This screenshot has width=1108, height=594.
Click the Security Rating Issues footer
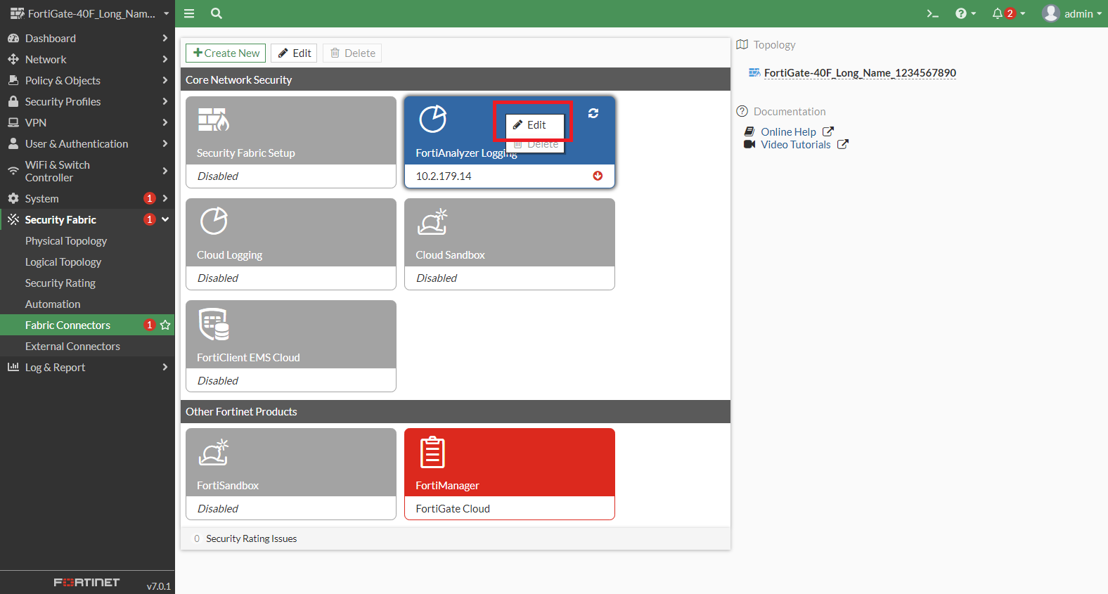pos(456,538)
